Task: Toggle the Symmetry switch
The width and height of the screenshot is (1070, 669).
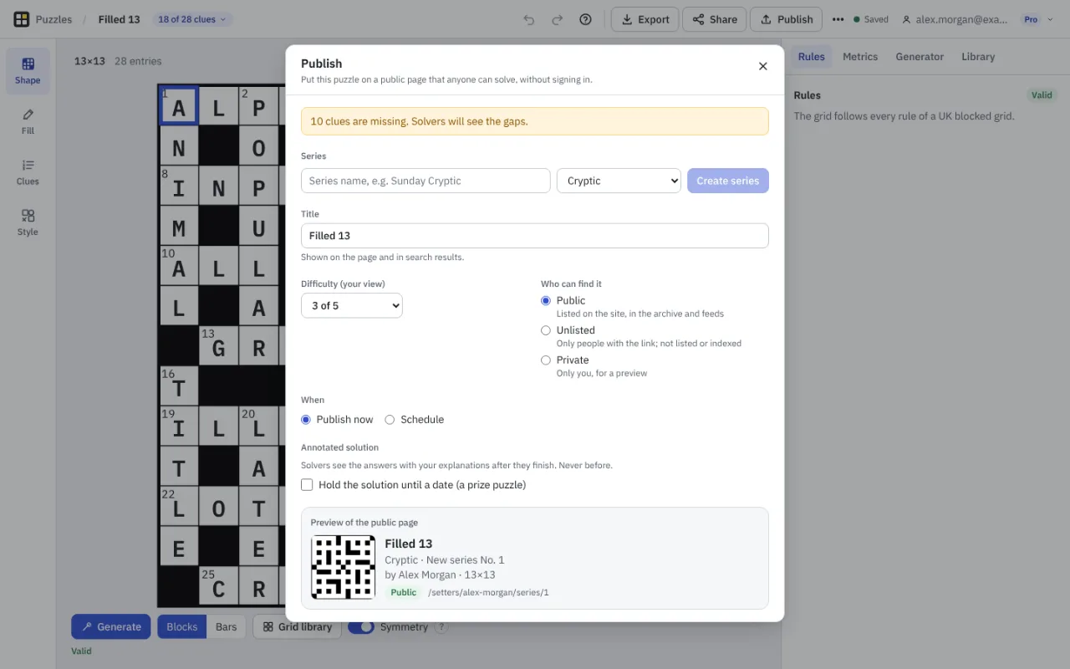Action: coord(361,627)
